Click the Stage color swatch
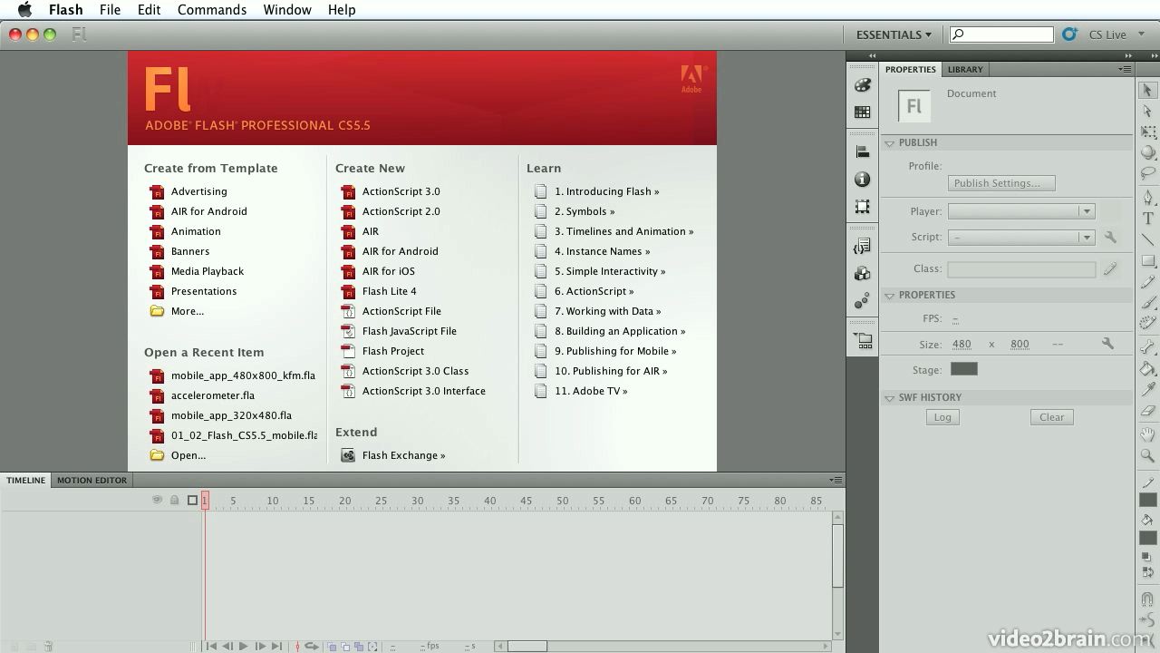 [x=963, y=369]
